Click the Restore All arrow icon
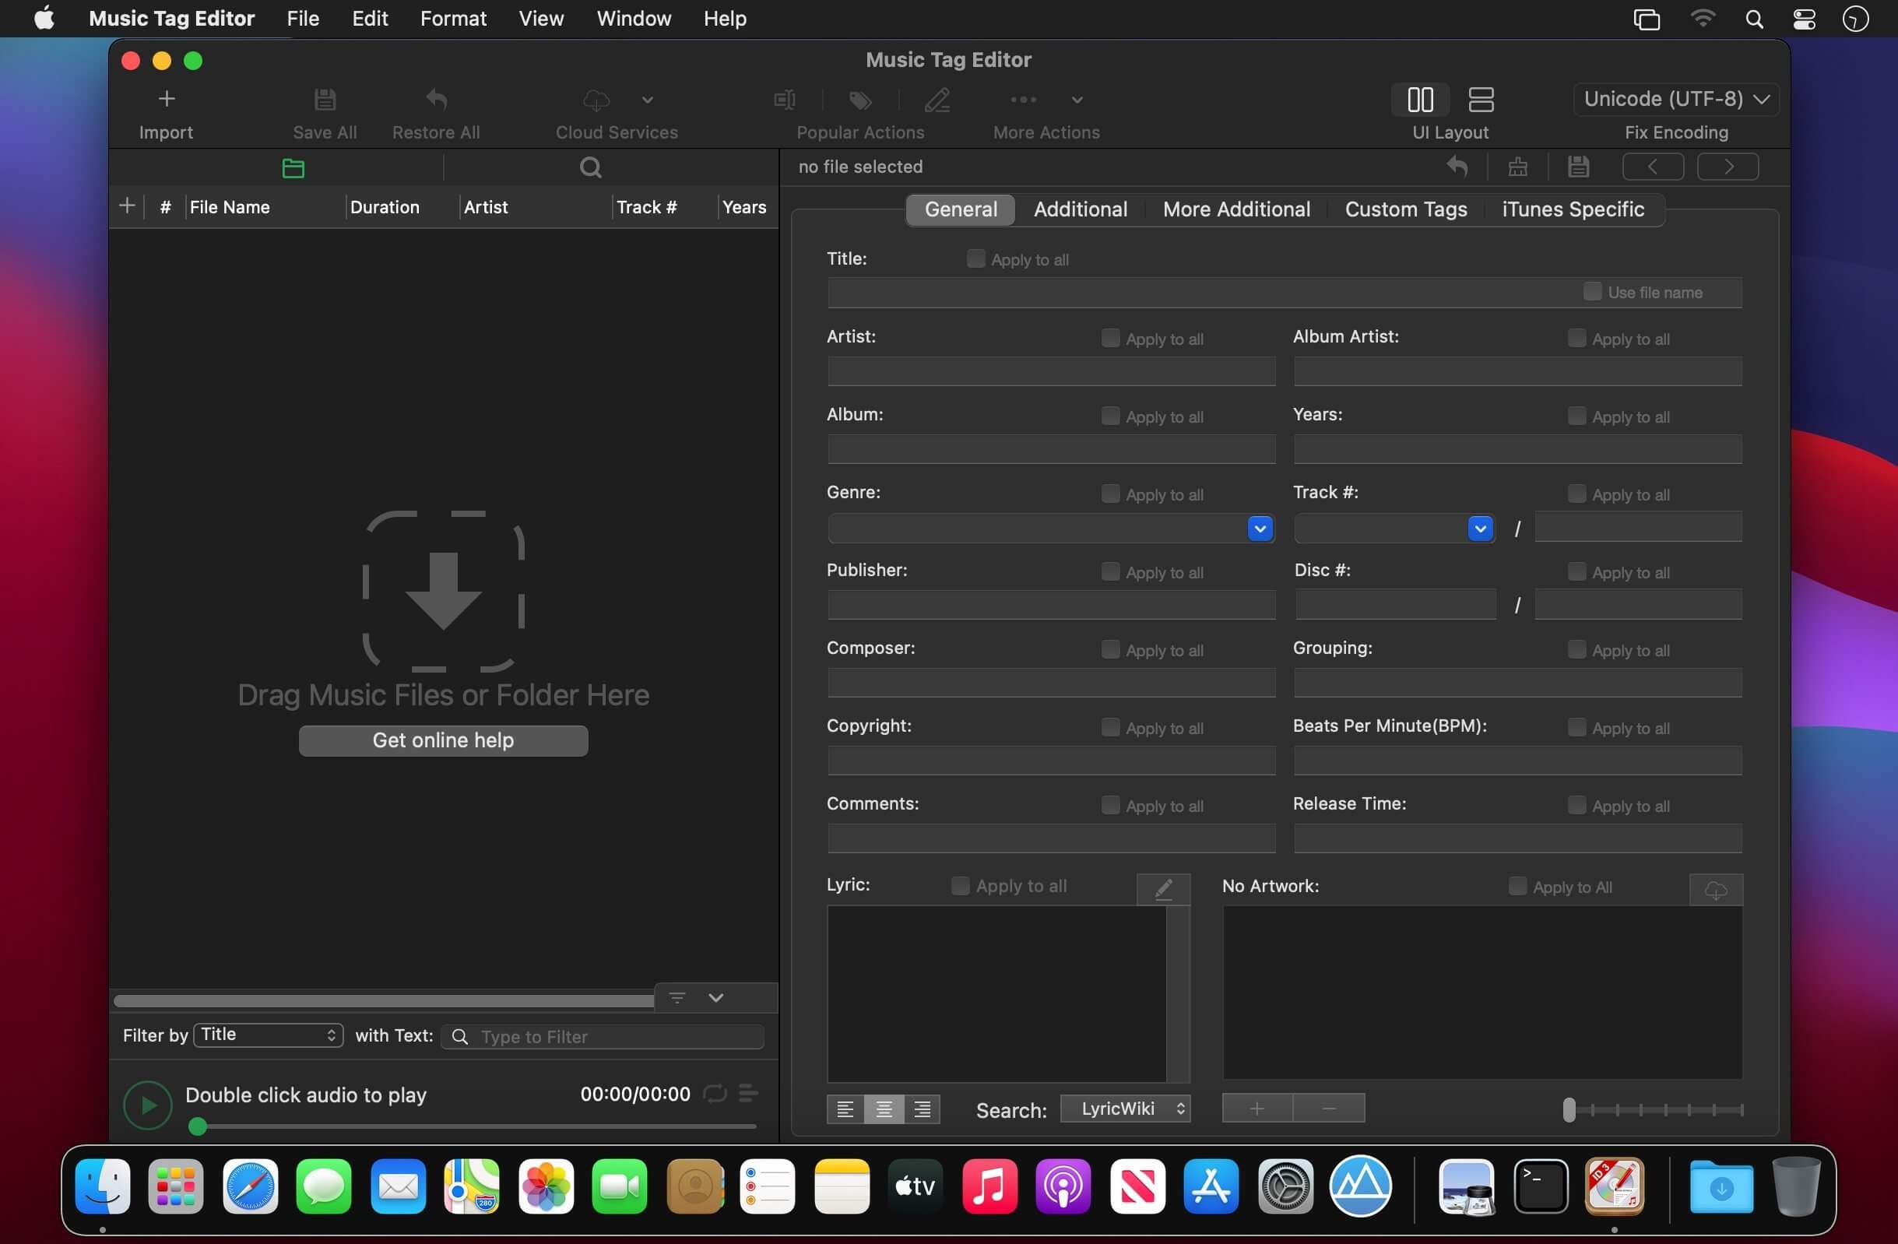Image resolution: width=1898 pixels, height=1244 pixels. point(435,99)
